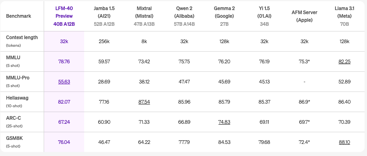
Task: Select the 76.04 LFM-40 GSM8K cell
Action: (64, 142)
